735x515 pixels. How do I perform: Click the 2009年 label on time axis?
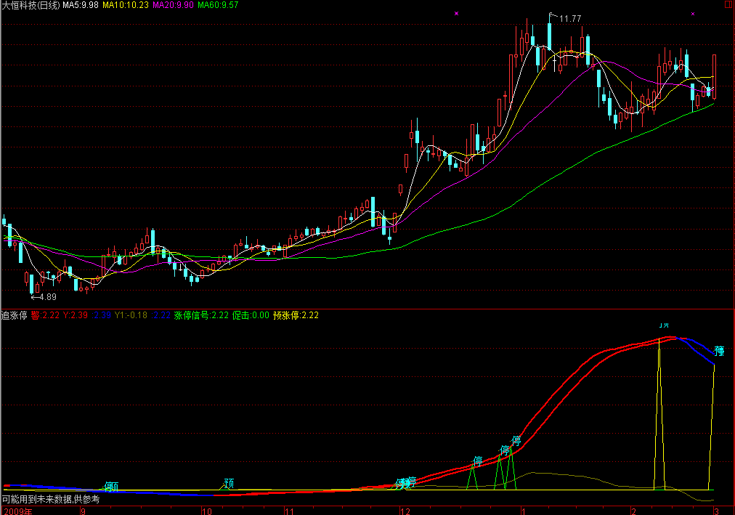point(17,511)
